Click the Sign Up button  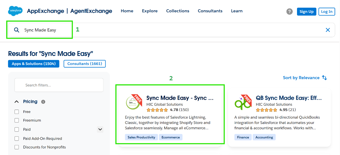pyautogui.click(x=306, y=12)
